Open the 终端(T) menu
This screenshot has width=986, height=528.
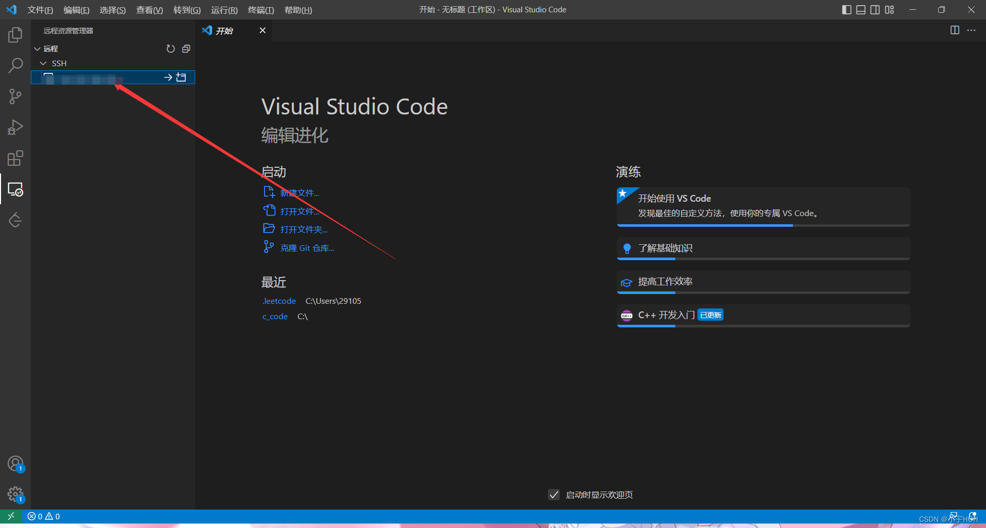tap(261, 10)
